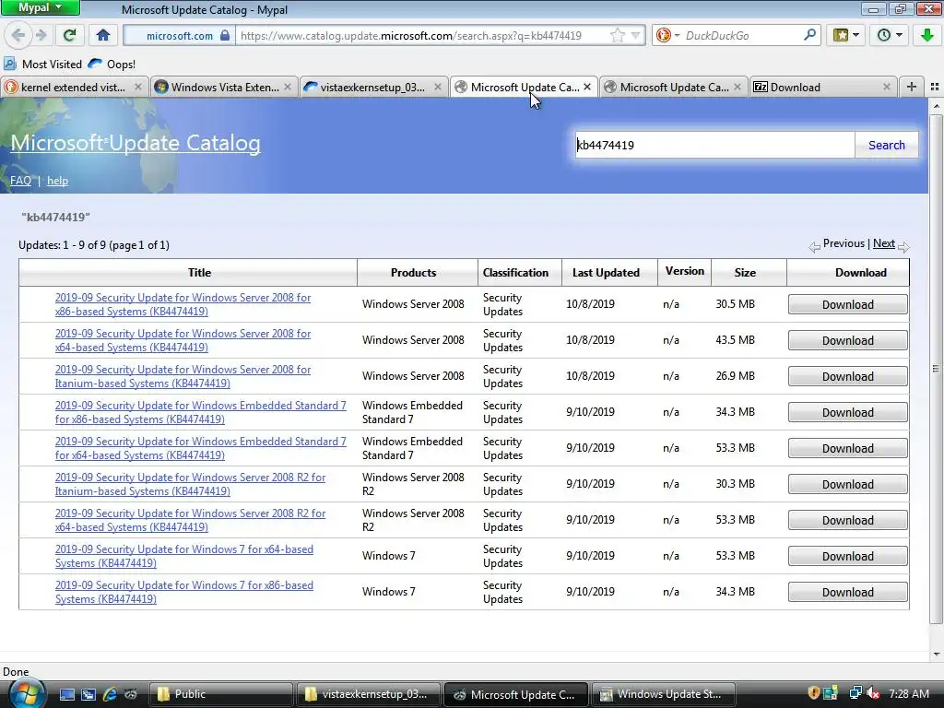Show the list all tabs button
The image size is (944, 708).
(x=935, y=87)
